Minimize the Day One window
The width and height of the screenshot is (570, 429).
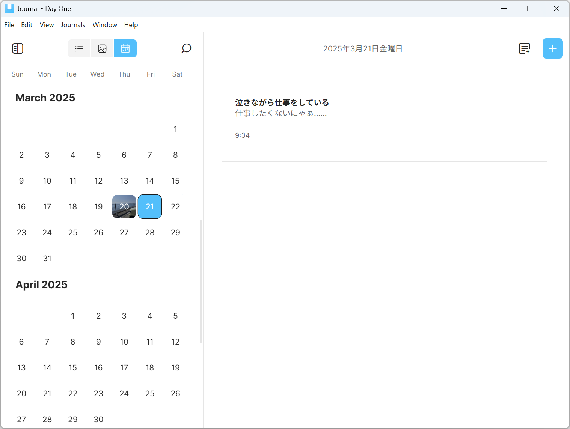pos(504,8)
